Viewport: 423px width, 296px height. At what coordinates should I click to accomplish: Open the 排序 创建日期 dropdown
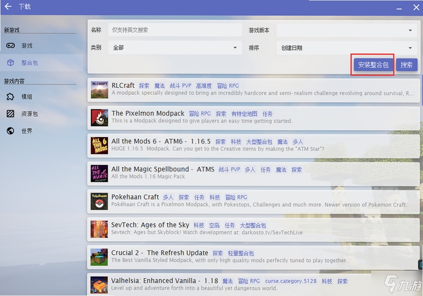(346, 47)
